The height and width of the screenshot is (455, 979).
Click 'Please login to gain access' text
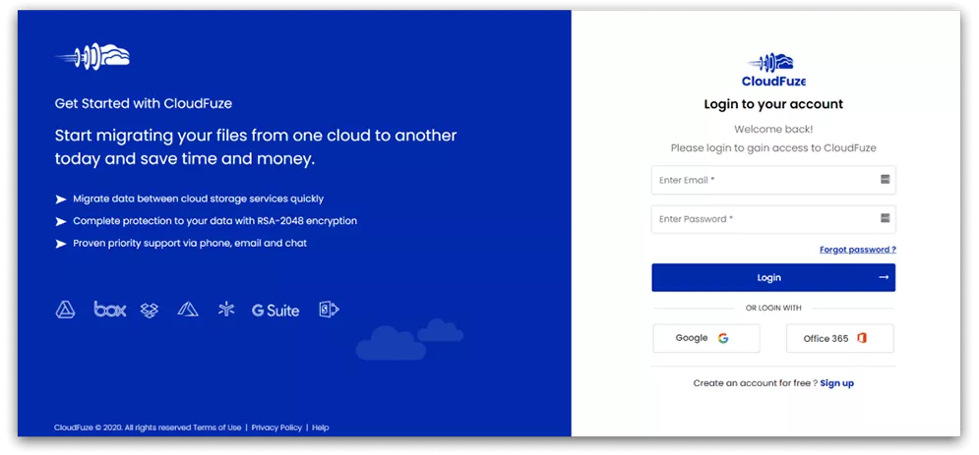click(x=773, y=148)
